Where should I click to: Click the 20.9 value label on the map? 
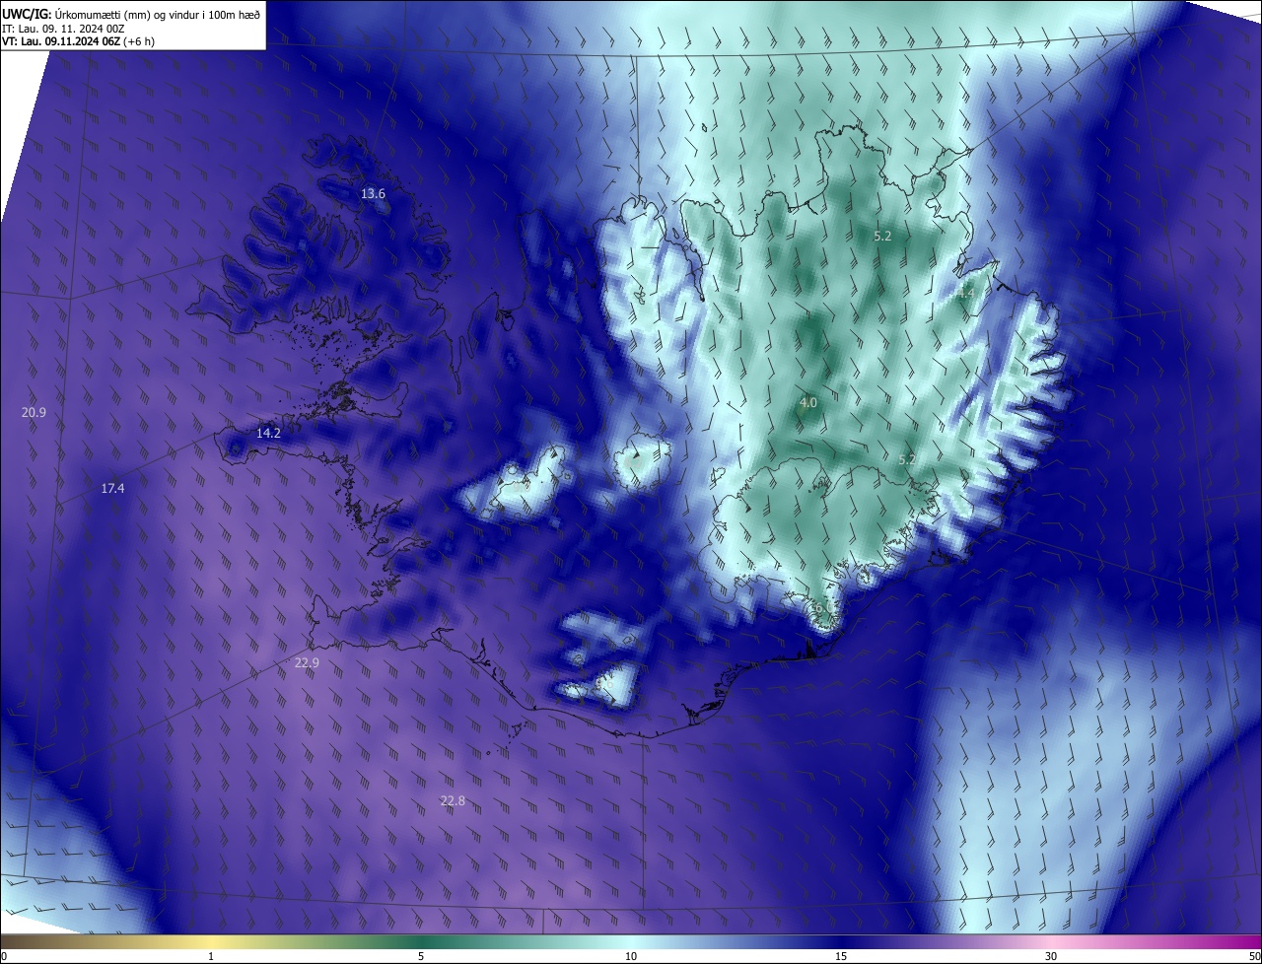coord(34,412)
